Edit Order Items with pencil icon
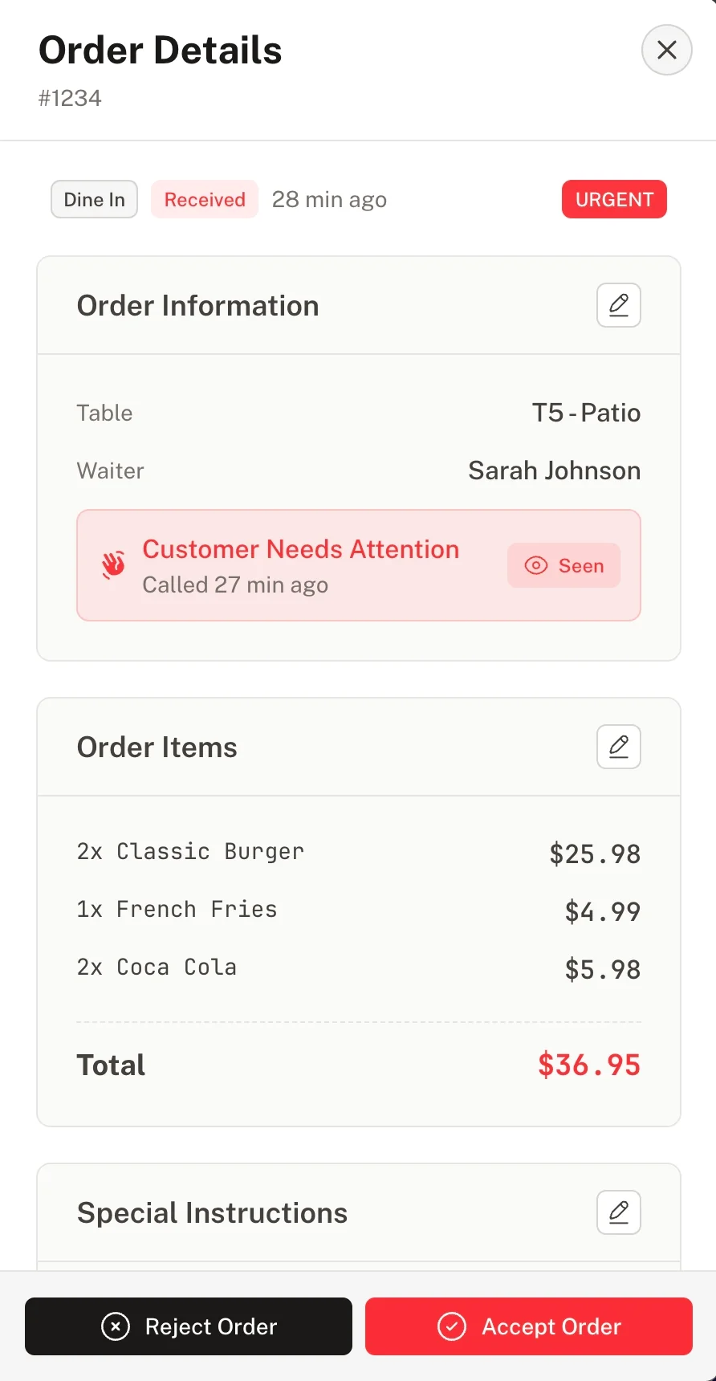This screenshot has height=1381, width=716. [618, 747]
